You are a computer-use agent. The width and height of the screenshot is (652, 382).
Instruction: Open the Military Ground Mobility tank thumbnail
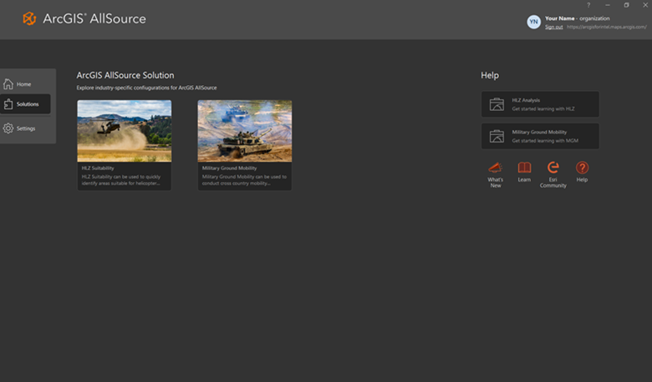(x=245, y=131)
